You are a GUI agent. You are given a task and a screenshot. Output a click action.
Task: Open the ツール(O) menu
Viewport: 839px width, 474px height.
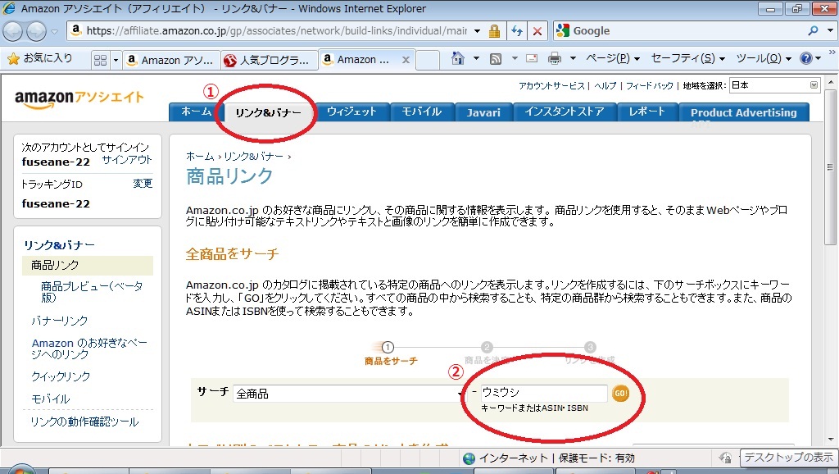(x=764, y=58)
